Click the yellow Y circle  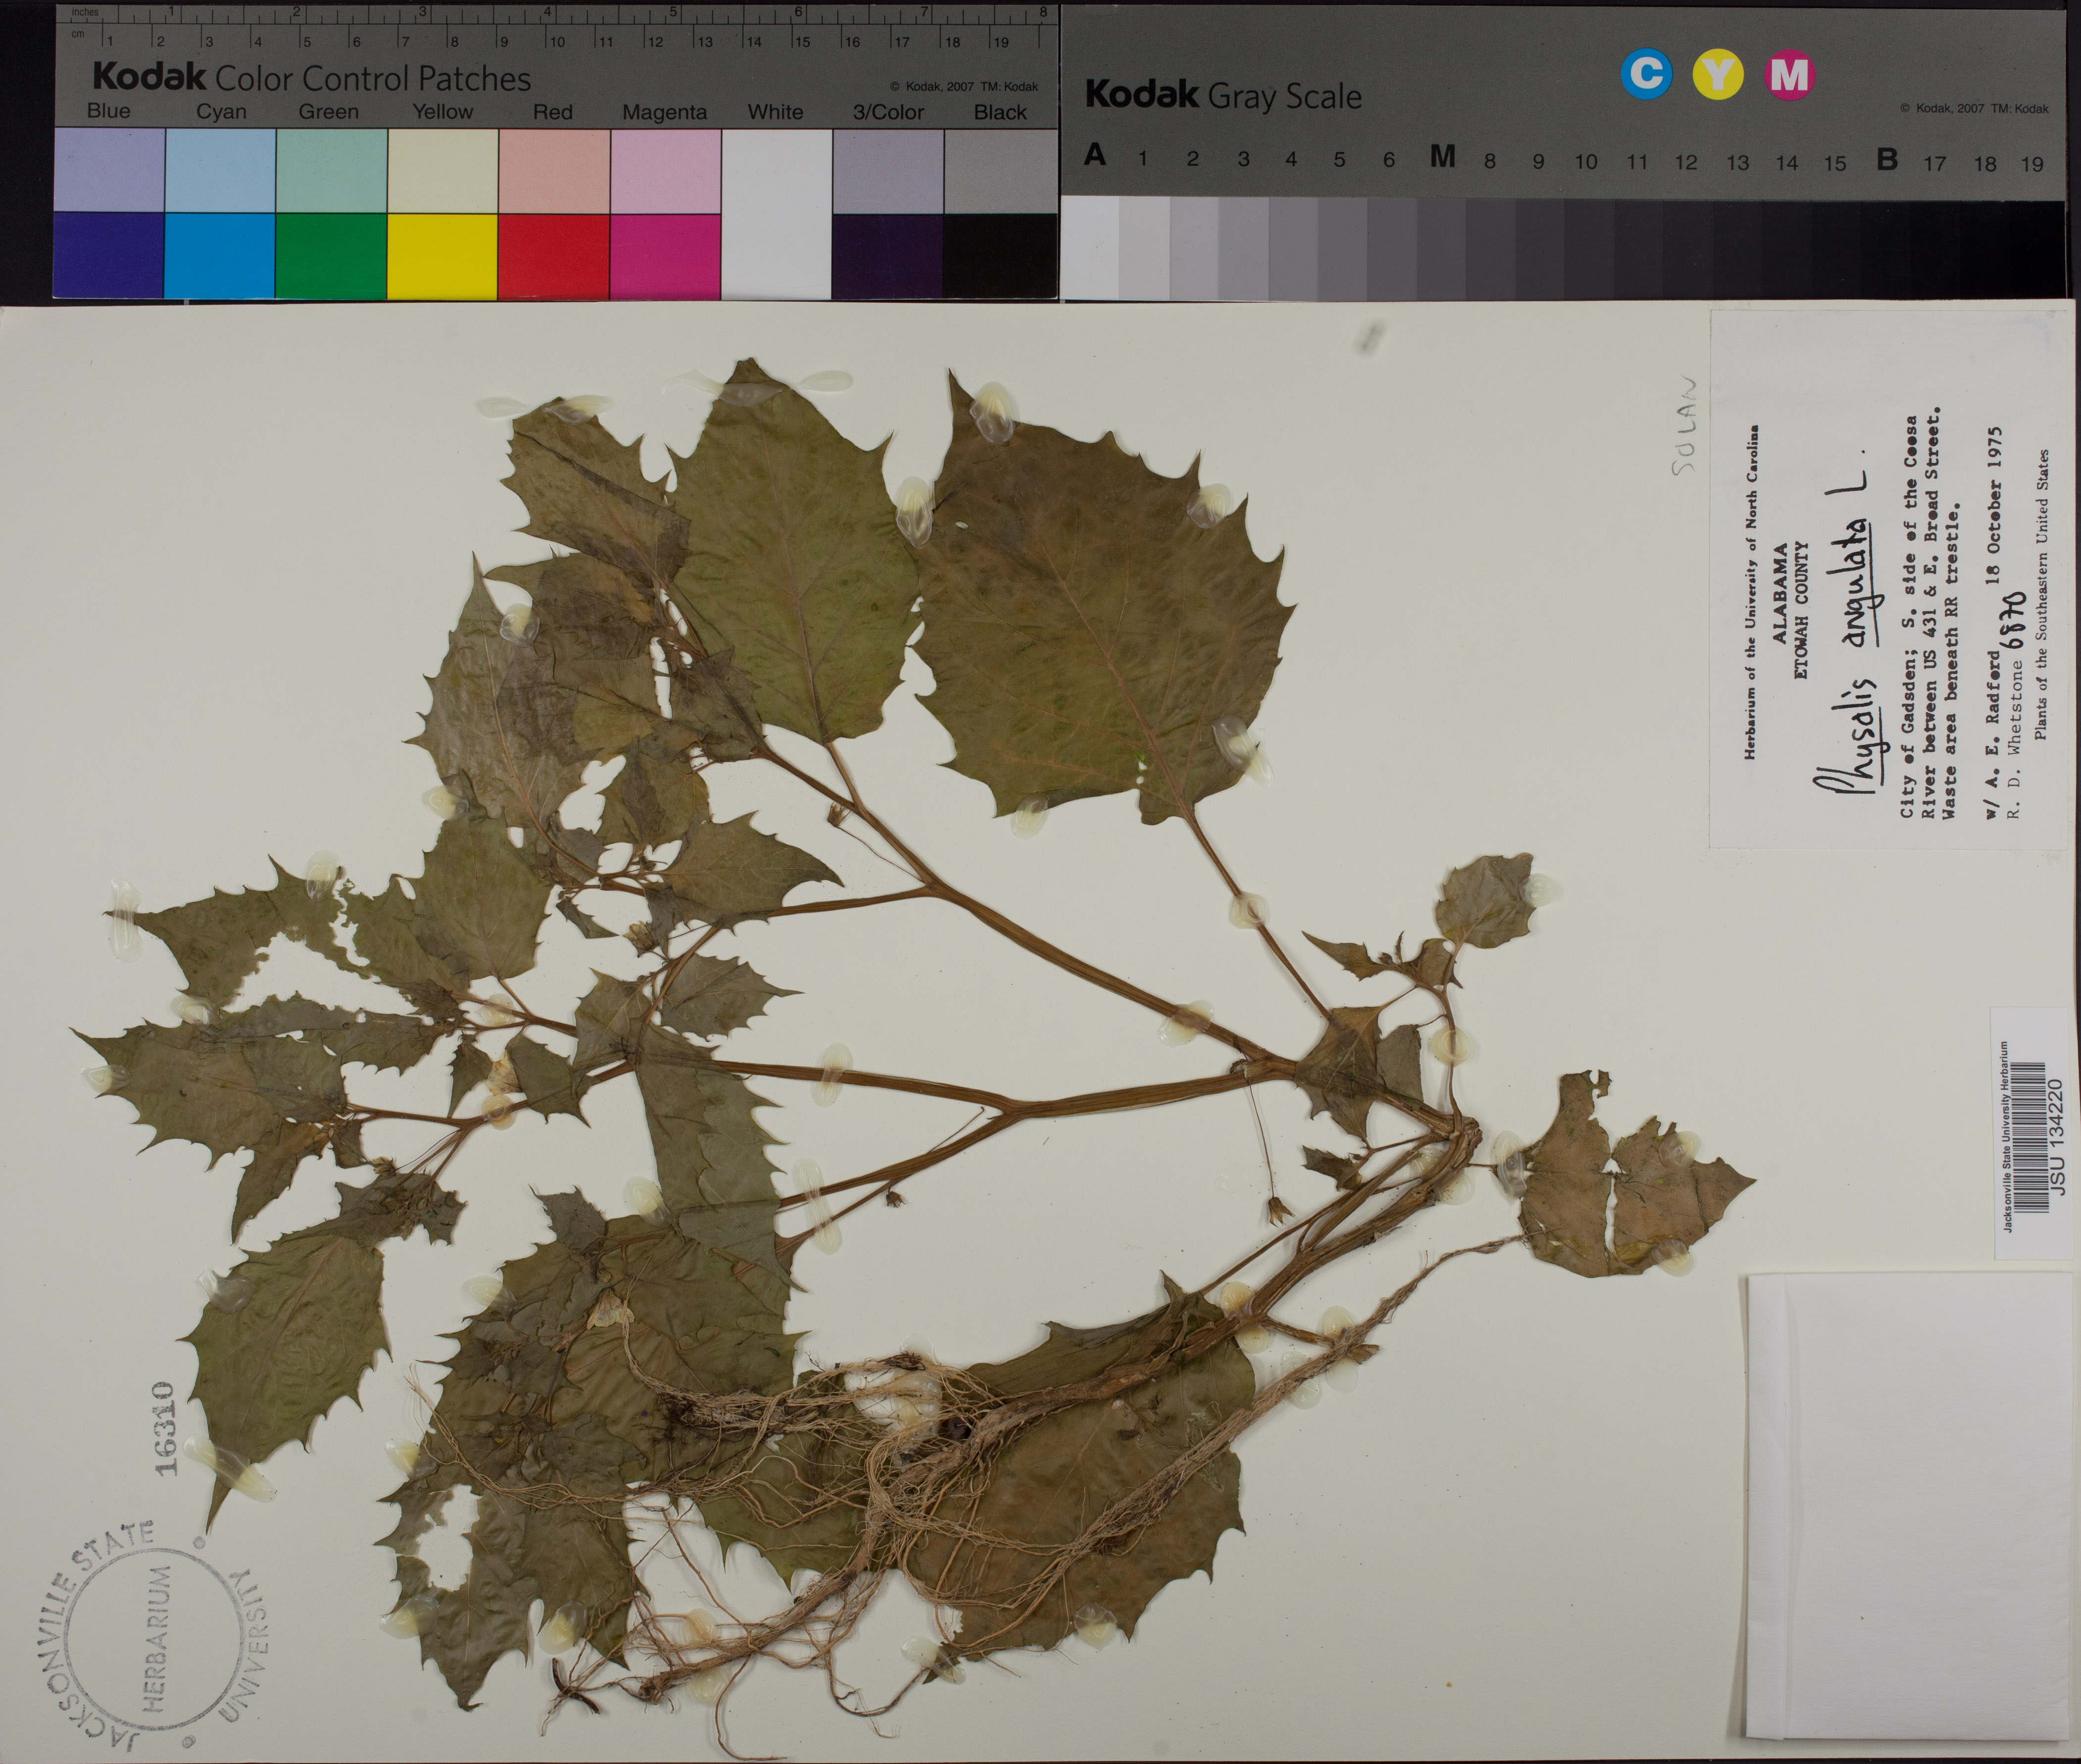(1717, 74)
